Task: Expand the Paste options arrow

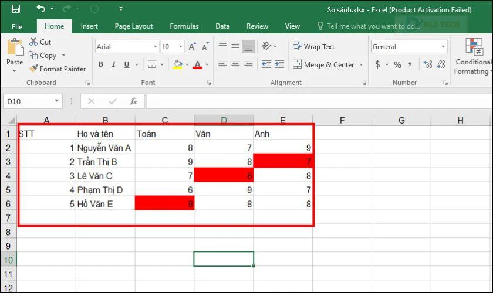Action: [x=15, y=71]
